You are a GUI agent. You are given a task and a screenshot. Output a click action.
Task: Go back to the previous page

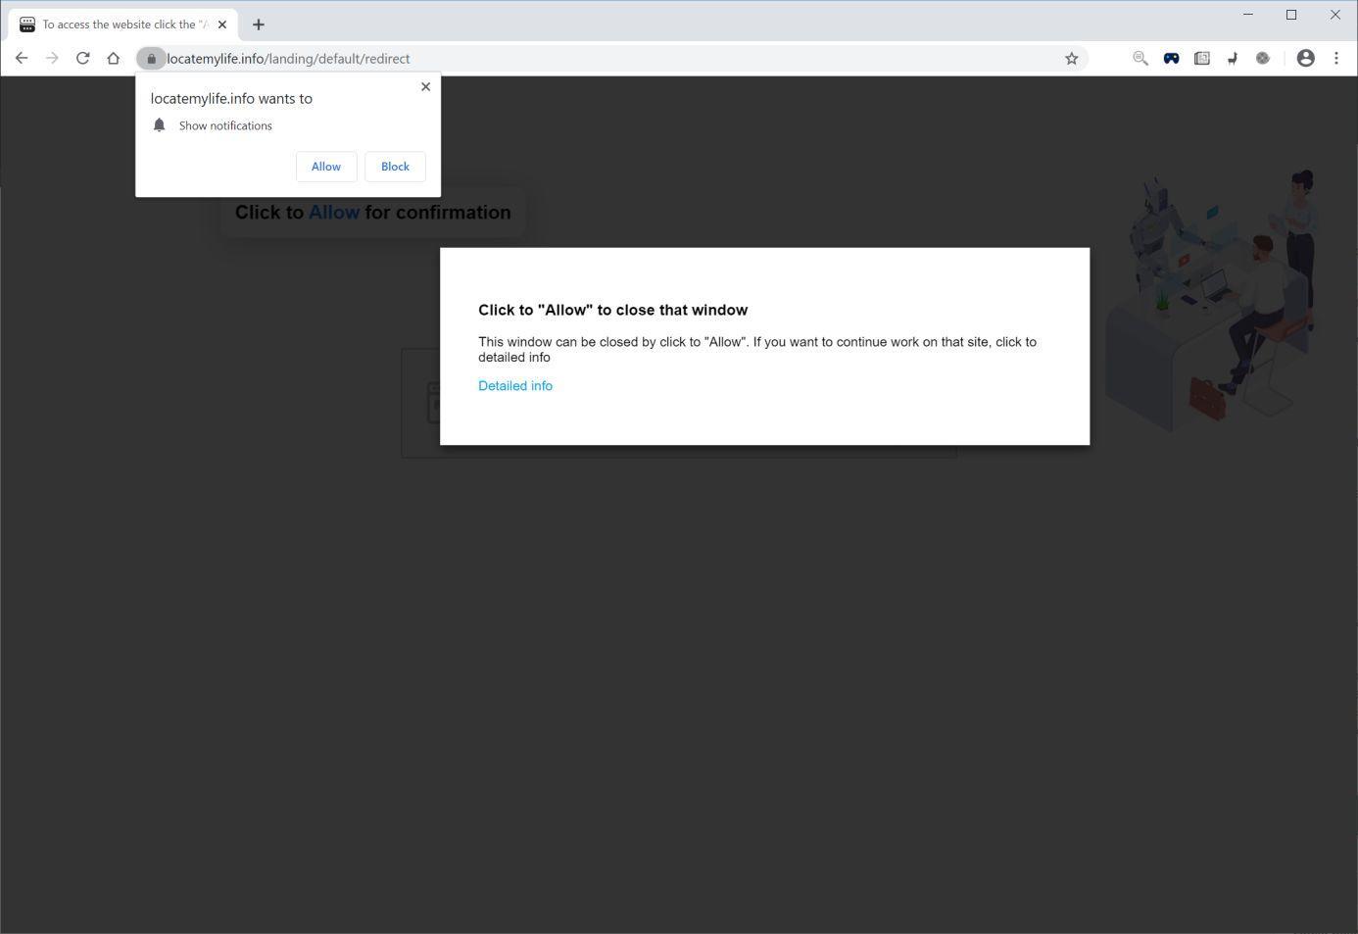point(22,59)
